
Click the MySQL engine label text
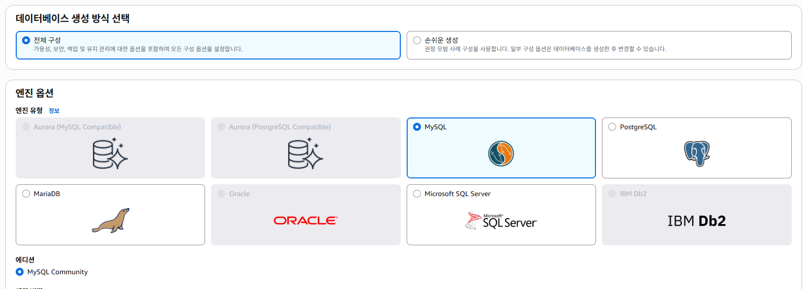[435, 127]
